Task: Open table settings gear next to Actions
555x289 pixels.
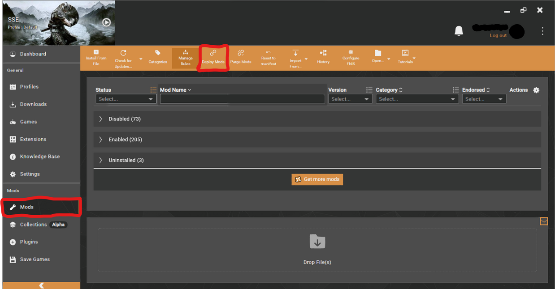Action: tap(536, 90)
